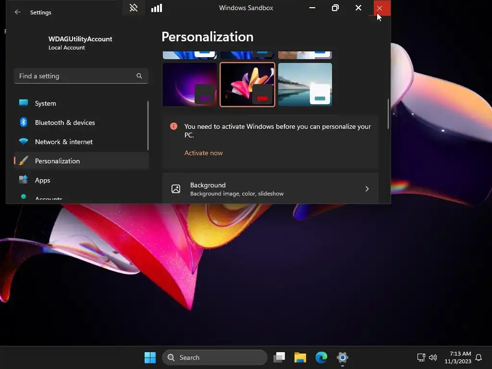Viewport: 492px width, 369px height.
Task: Open the Background settings row
Action: pyautogui.click(x=270, y=189)
